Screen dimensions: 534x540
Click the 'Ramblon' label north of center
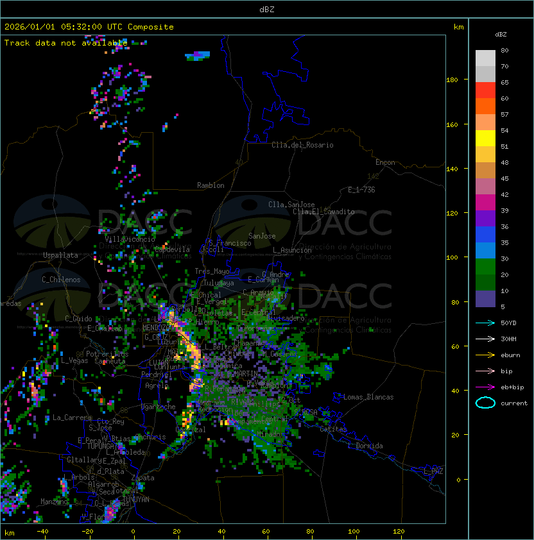(211, 185)
